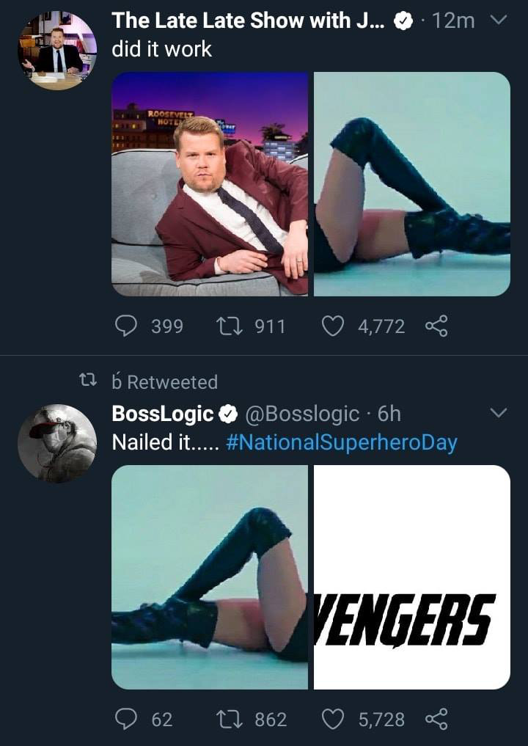View the BossLogic profile avatar
528x746 pixels.
click(x=57, y=443)
